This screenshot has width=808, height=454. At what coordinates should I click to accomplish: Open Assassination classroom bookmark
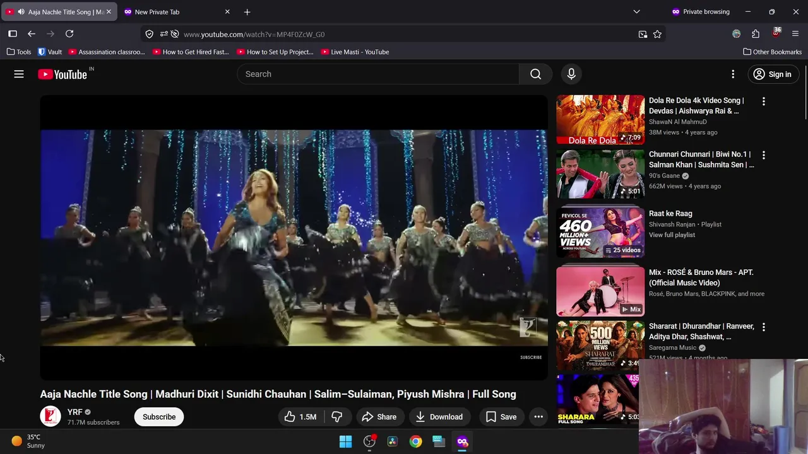coord(107,52)
